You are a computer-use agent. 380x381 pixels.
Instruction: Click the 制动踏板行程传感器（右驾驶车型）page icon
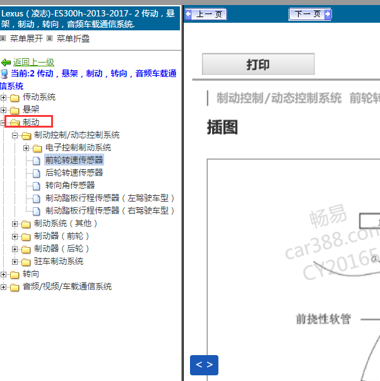pyautogui.click(x=37, y=211)
